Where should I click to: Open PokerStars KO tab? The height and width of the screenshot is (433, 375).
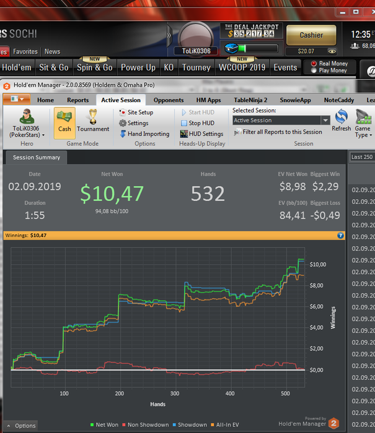(x=169, y=67)
